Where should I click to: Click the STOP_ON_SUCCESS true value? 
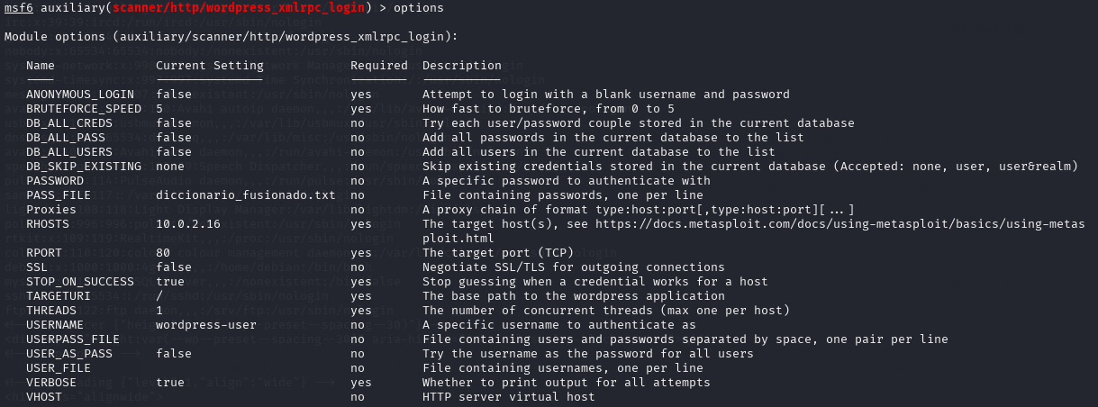[170, 282]
